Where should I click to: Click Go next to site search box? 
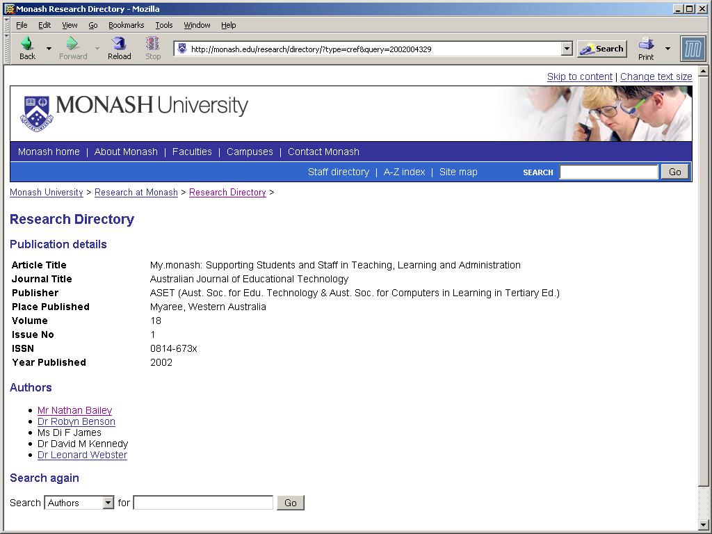674,172
